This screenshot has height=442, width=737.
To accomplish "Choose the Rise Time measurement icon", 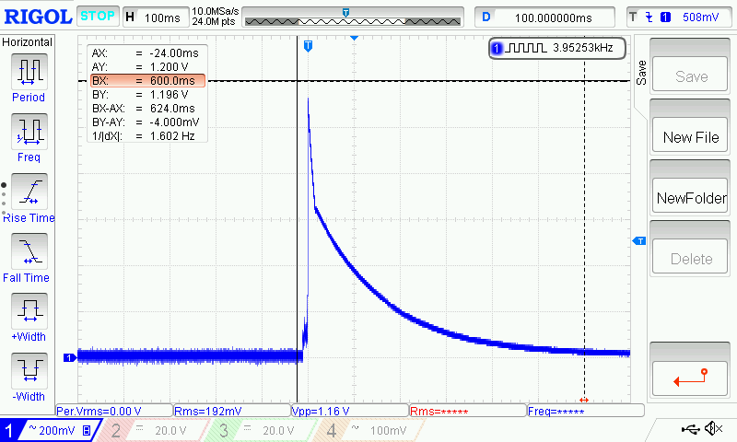I will click(29, 192).
